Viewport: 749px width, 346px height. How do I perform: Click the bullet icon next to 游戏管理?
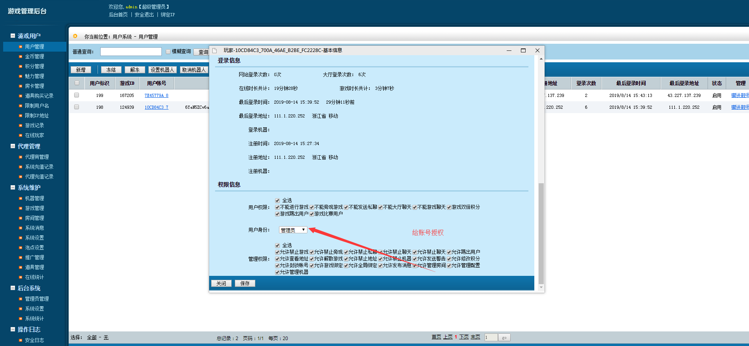pyautogui.click(x=21, y=208)
